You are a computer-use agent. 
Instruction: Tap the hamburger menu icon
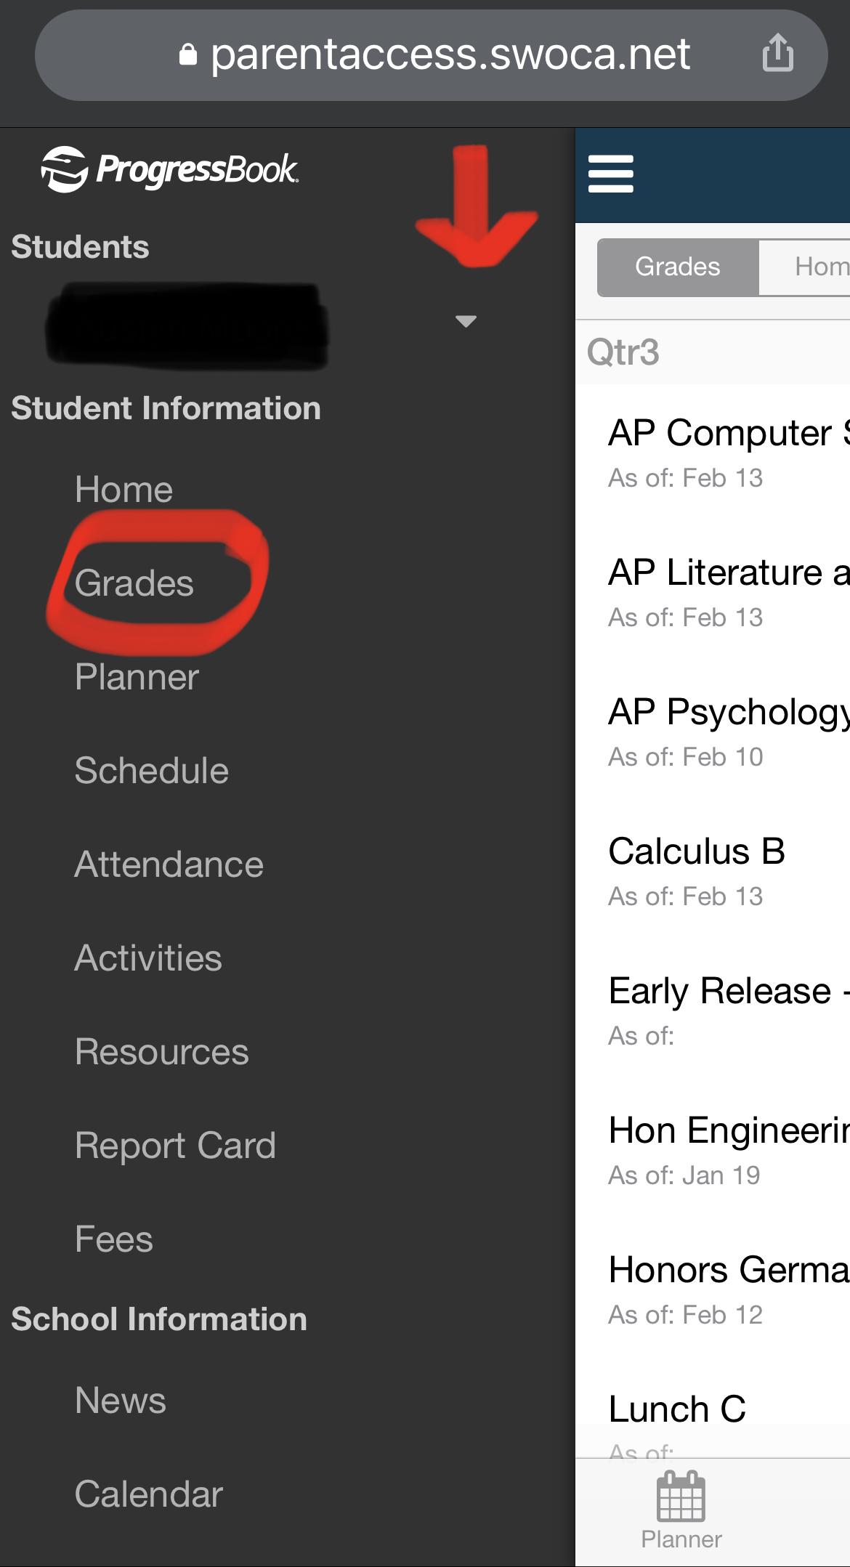click(610, 174)
